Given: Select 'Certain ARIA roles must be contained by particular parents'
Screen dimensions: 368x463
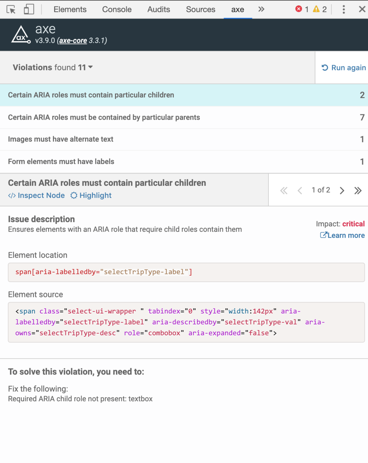Looking at the screenshot, I should pos(184,117).
